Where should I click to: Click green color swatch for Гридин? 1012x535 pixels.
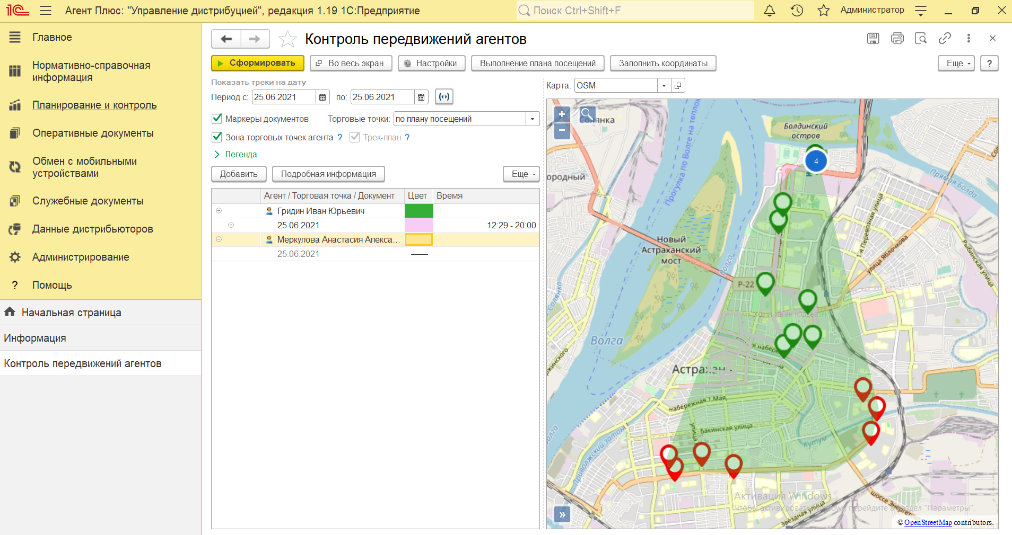419,211
